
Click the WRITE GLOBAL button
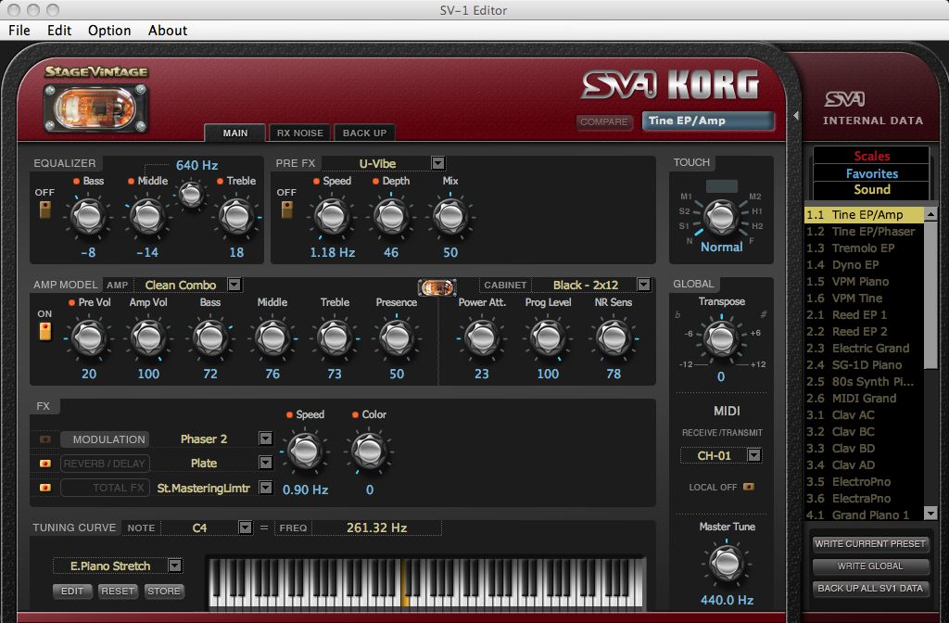870,566
